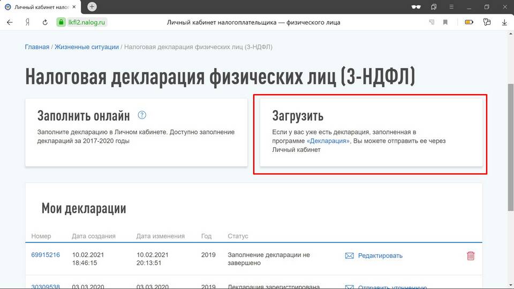The width and height of the screenshot is (514, 289).
Task: Delete declaration 69915216 with trash icon
Action: pos(471,256)
